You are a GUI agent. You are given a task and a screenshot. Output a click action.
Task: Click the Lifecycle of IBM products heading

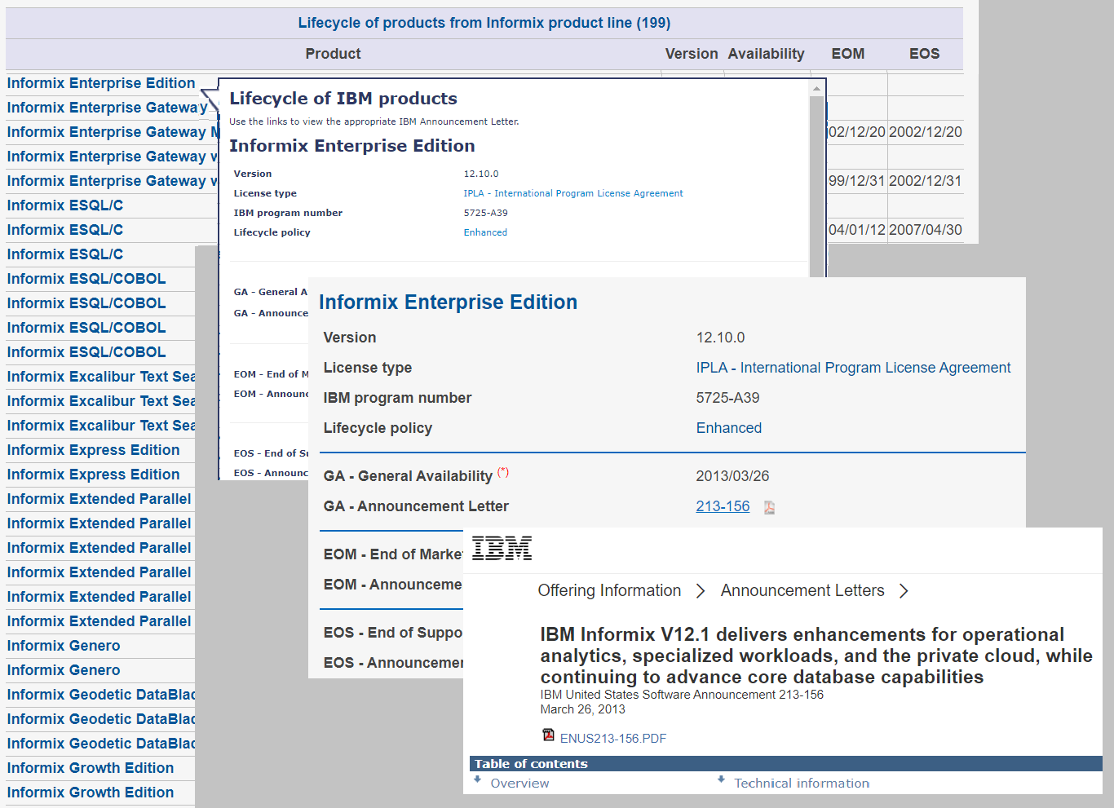(x=343, y=99)
